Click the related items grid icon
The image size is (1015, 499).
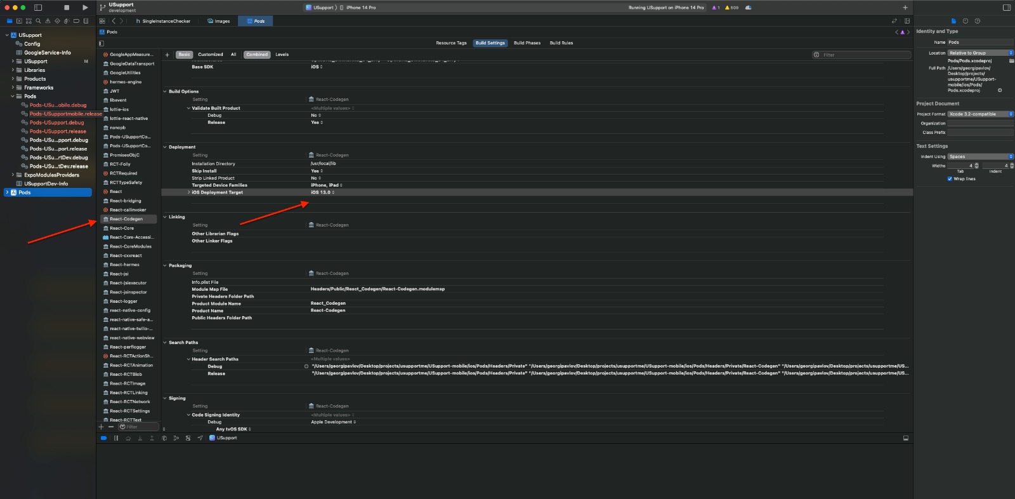click(x=102, y=21)
